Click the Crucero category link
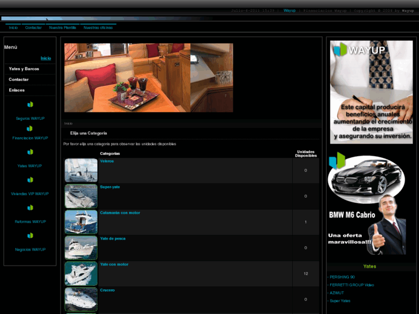This screenshot has height=314, width=419. pos(107,290)
